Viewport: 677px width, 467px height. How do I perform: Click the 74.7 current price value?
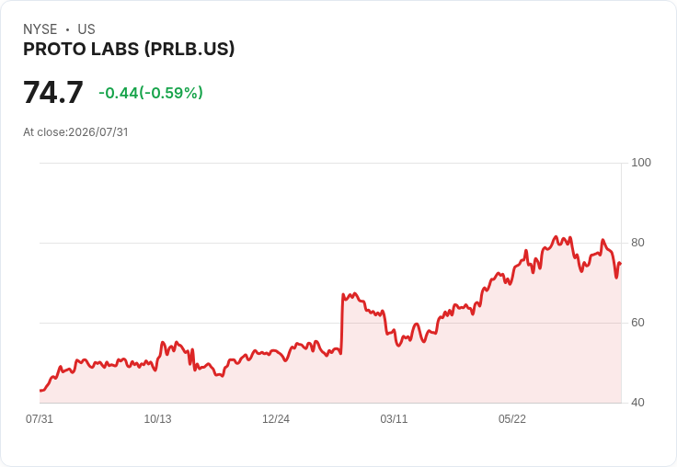(x=52, y=92)
